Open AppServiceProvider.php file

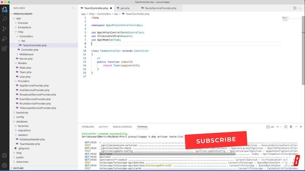[x=34, y=85]
